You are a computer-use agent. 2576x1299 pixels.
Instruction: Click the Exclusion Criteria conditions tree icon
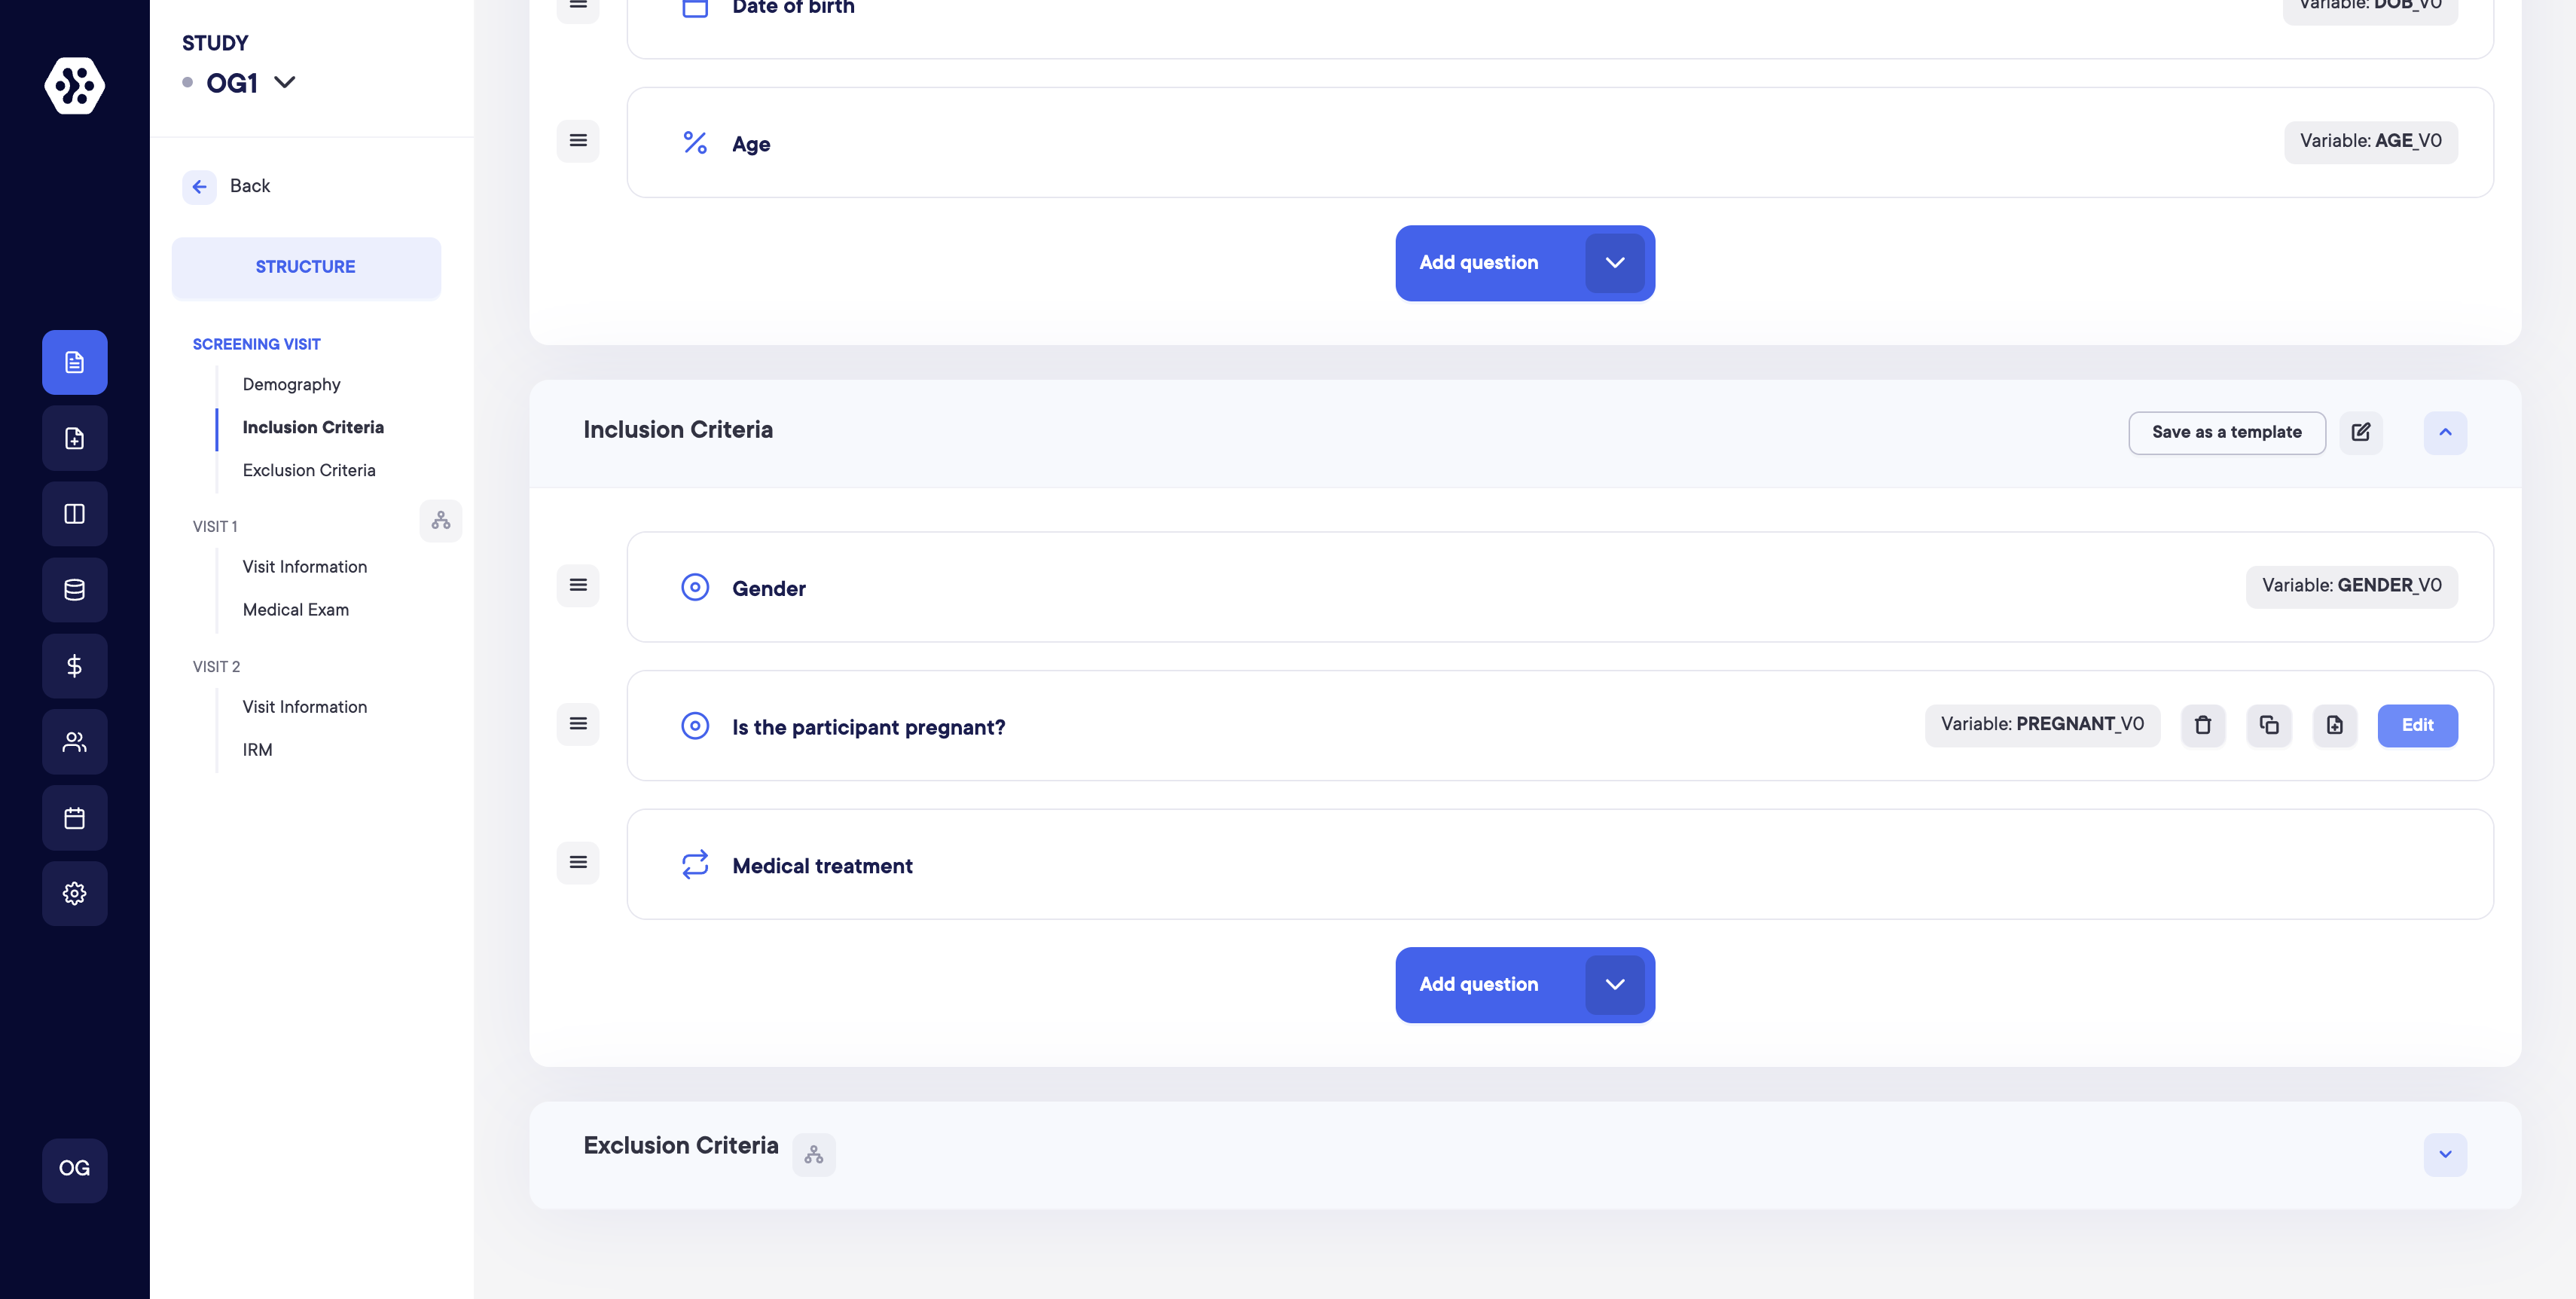[x=814, y=1155]
